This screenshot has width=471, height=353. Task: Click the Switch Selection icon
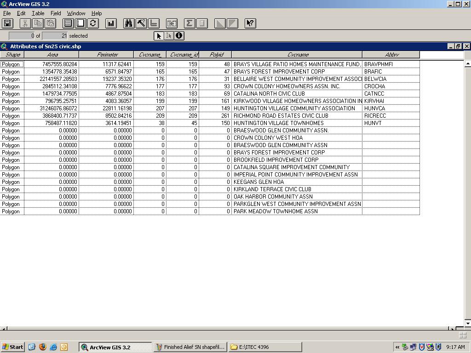93,23
